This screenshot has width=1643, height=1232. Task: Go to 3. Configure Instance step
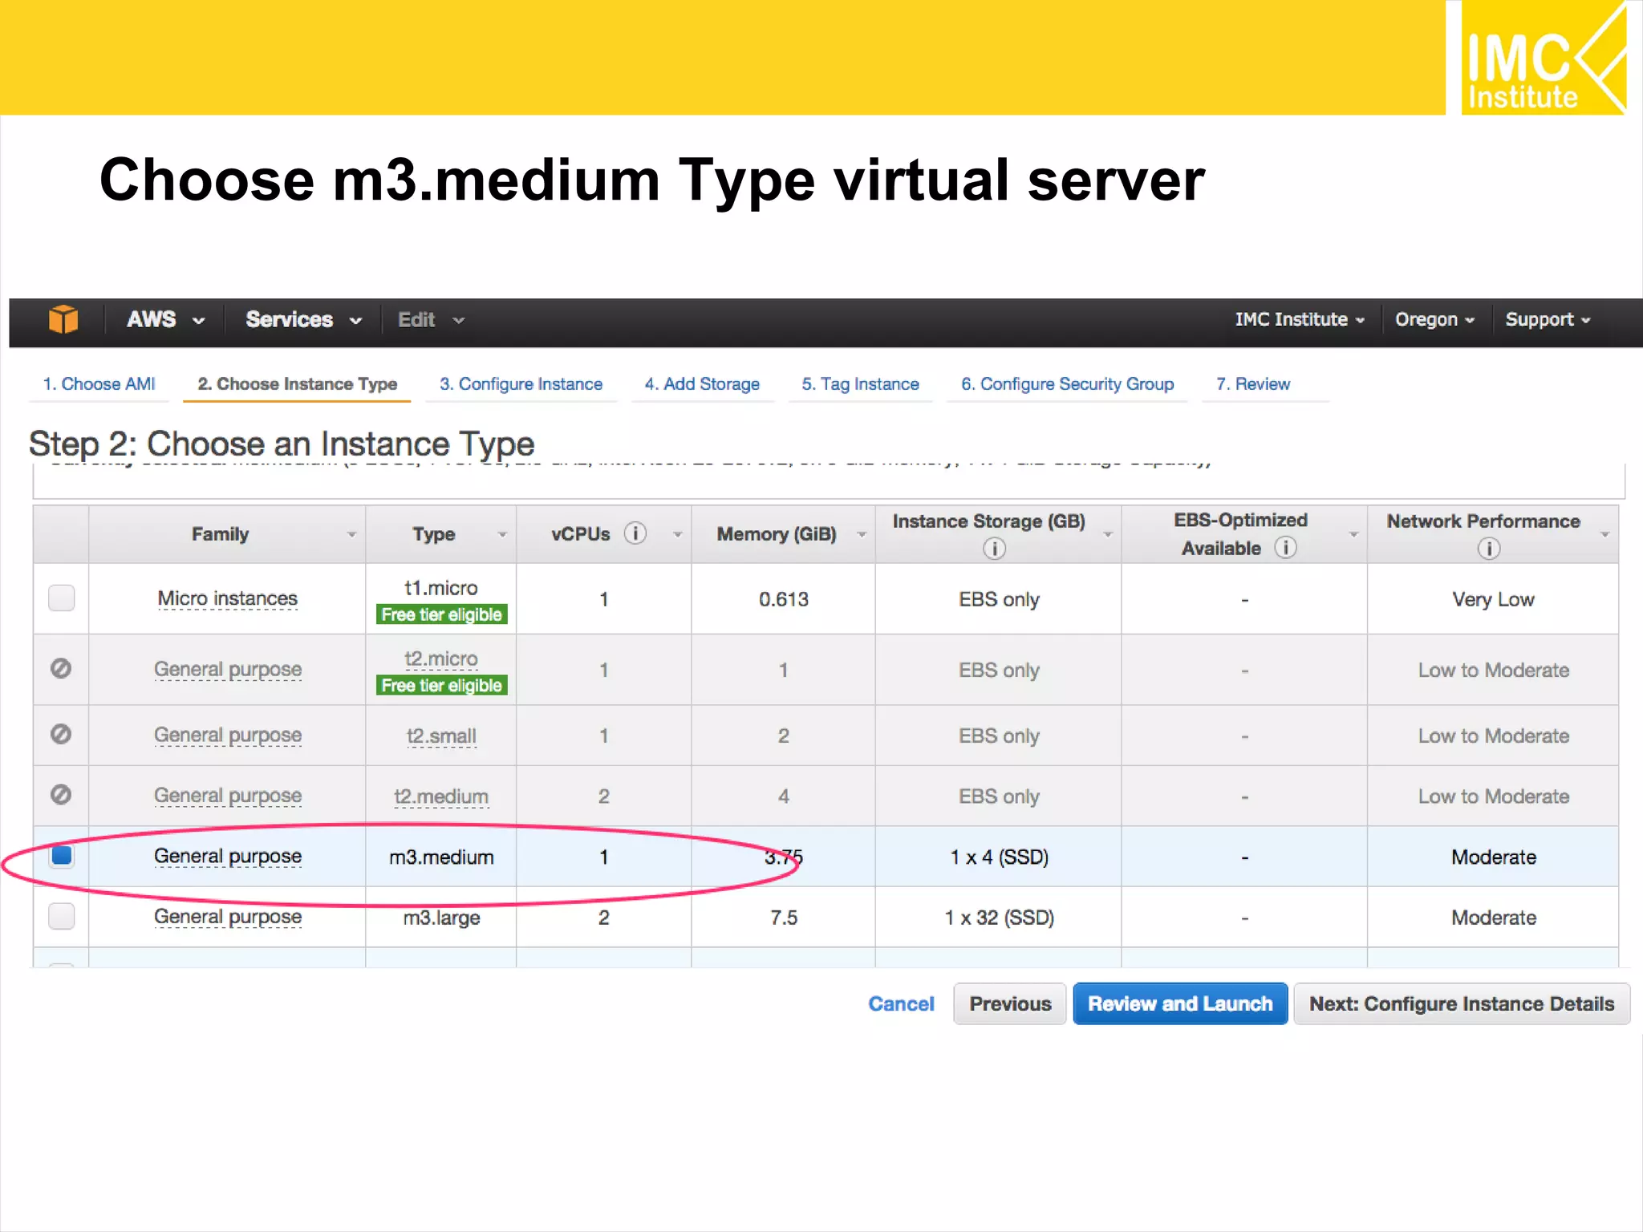[521, 384]
